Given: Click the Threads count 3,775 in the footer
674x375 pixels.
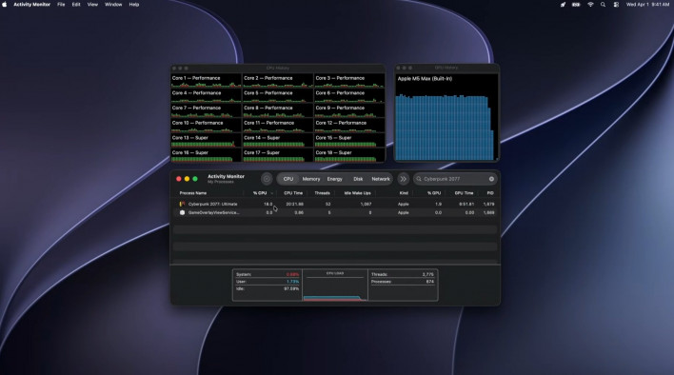Looking at the screenshot, I should [427, 274].
